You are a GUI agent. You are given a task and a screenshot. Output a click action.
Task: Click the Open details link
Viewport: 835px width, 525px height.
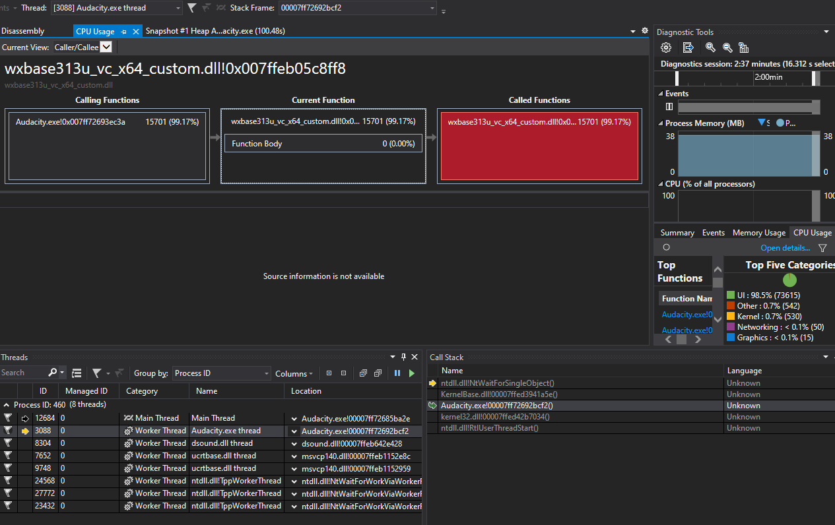tap(785, 247)
